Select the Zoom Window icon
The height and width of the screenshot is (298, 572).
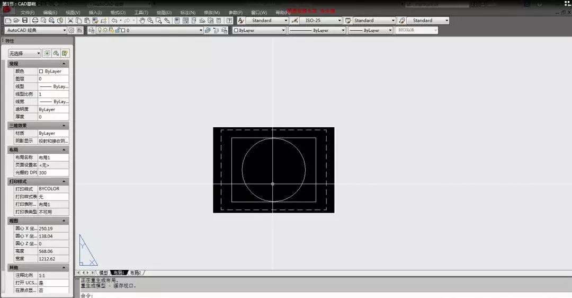click(x=159, y=21)
